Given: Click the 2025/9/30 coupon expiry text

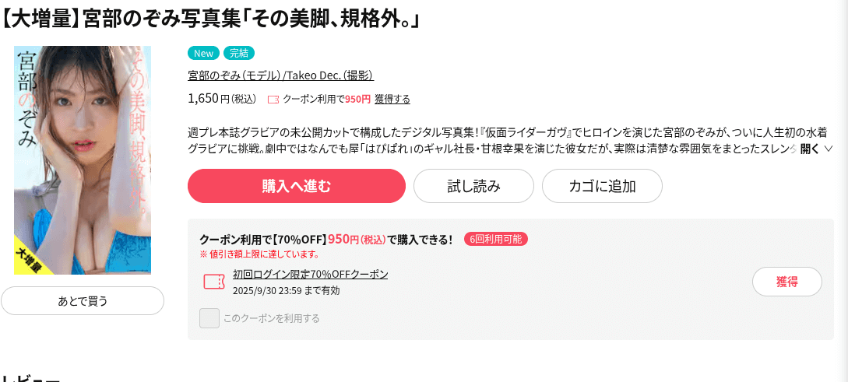Looking at the screenshot, I should 286,290.
